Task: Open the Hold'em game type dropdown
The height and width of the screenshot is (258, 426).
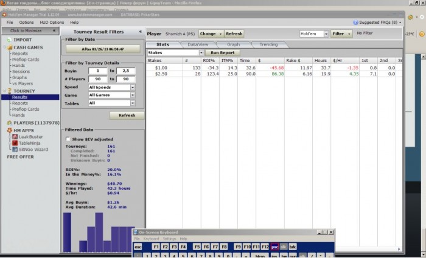Action: (326, 33)
